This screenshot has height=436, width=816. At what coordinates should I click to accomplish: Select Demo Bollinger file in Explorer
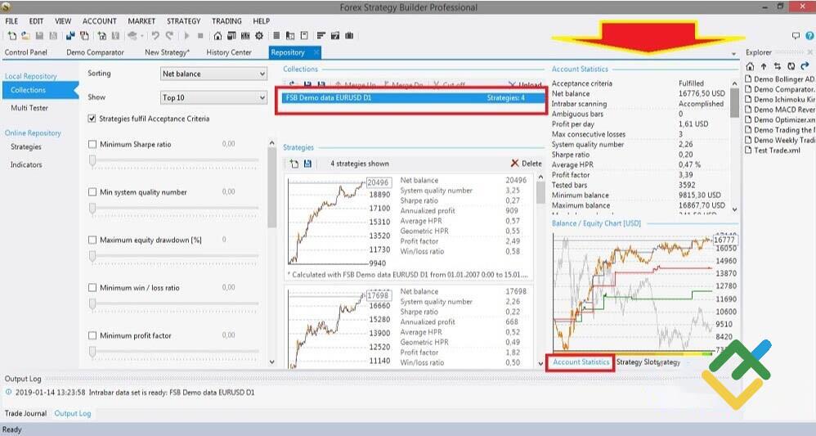point(779,79)
